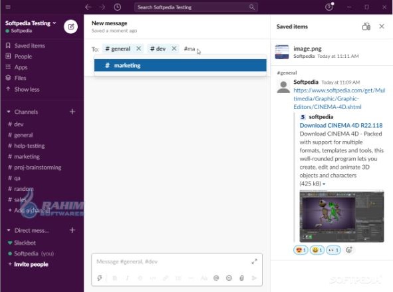Open the Softpedia Testing workspace menu
Viewport: 393px width, 292px height.
[31, 23]
